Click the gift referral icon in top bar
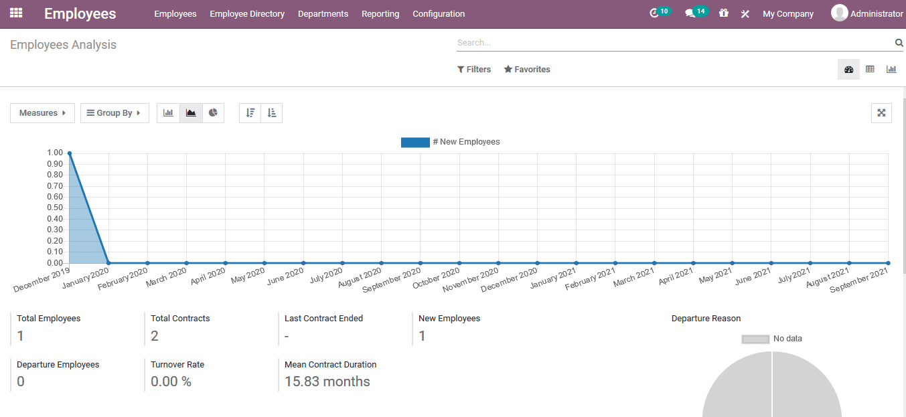 [723, 13]
